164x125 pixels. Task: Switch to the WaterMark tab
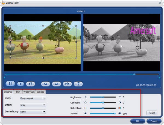pyautogui.click(x=29, y=92)
